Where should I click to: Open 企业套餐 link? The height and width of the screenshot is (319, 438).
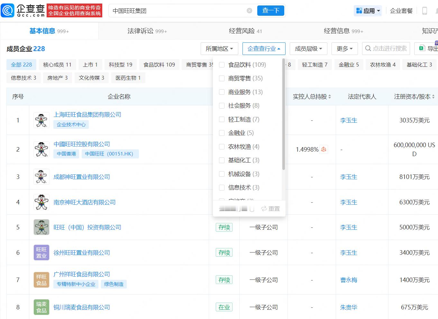[401, 11]
